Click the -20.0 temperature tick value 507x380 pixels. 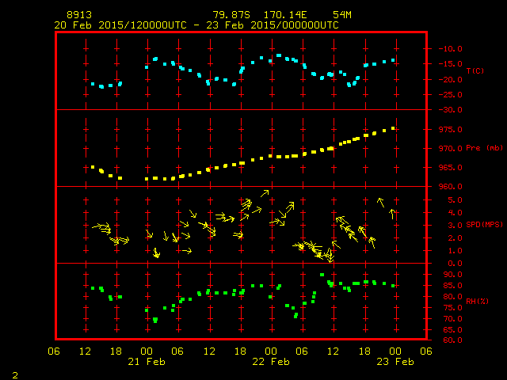[450, 79]
